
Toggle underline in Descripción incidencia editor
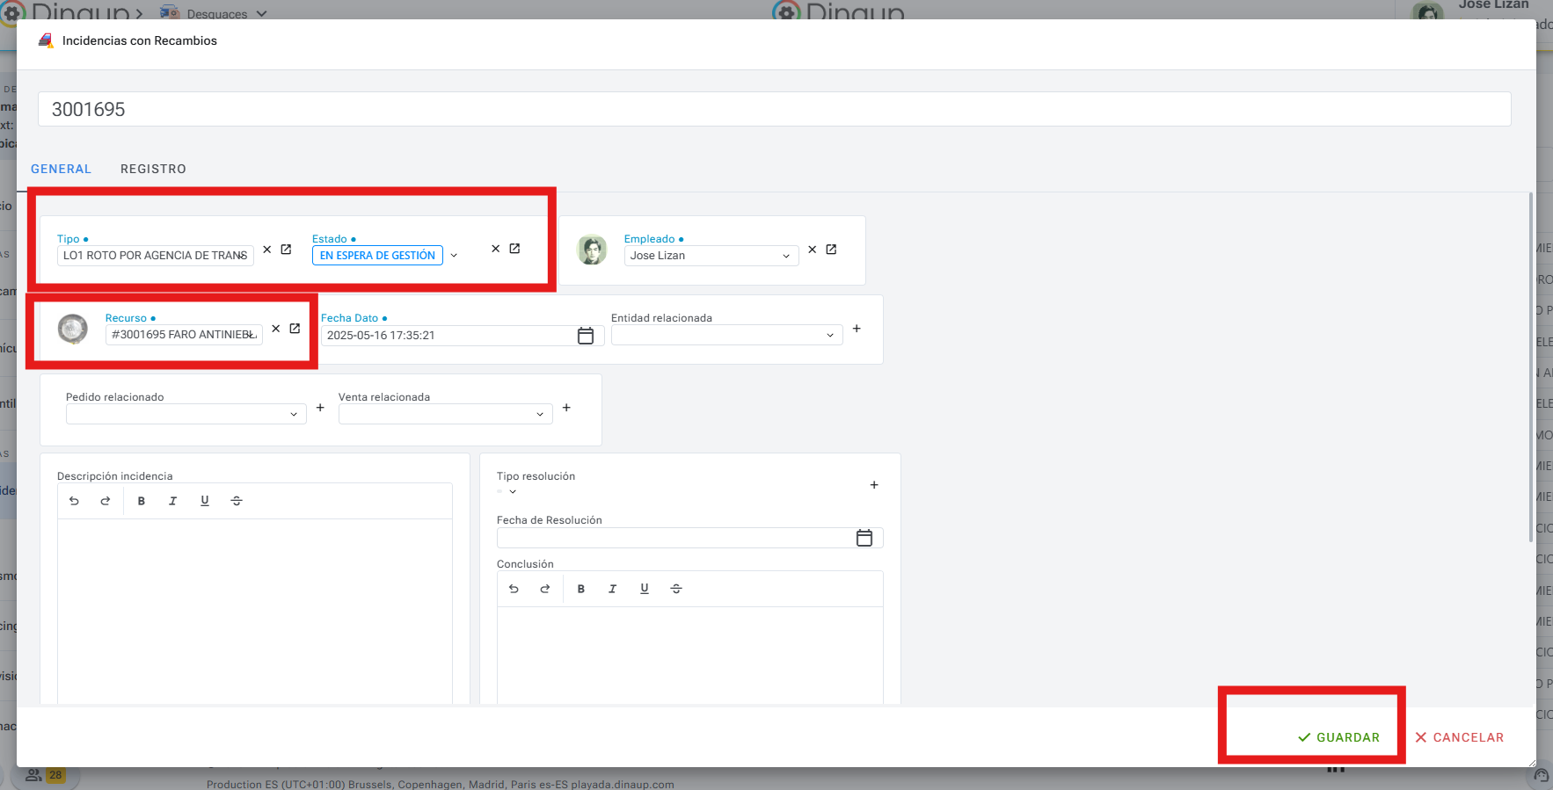click(x=205, y=501)
